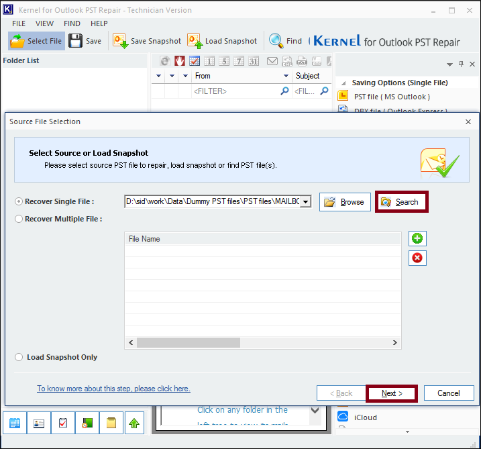The width and height of the screenshot is (481, 449).
Task: Click the Select File toolbar button
Action: pos(36,41)
